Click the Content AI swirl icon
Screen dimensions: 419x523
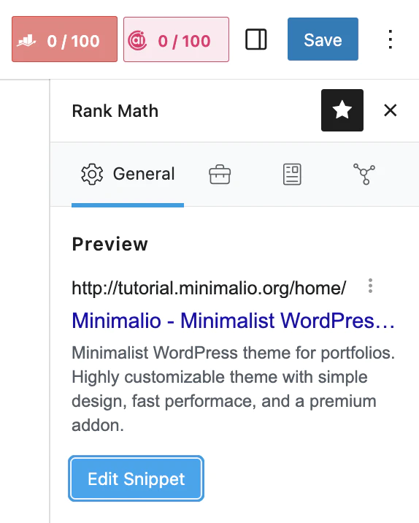tap(137, 41)
